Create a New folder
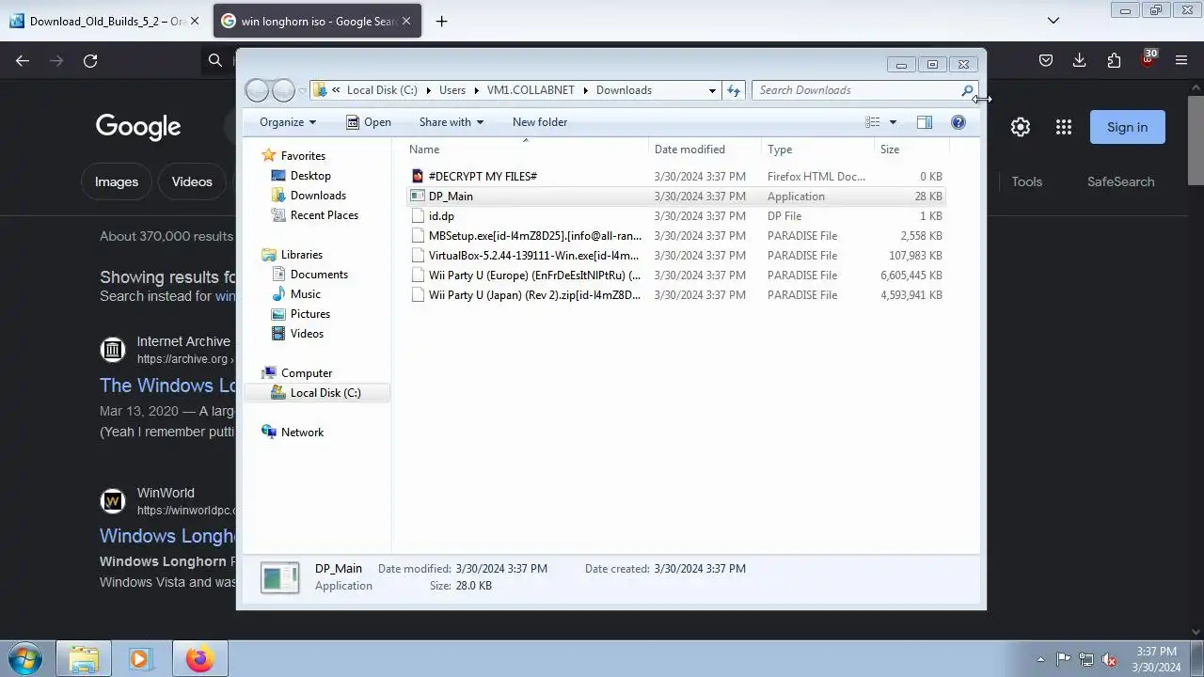Screen dimensions: 1204x677 point(540,122)
